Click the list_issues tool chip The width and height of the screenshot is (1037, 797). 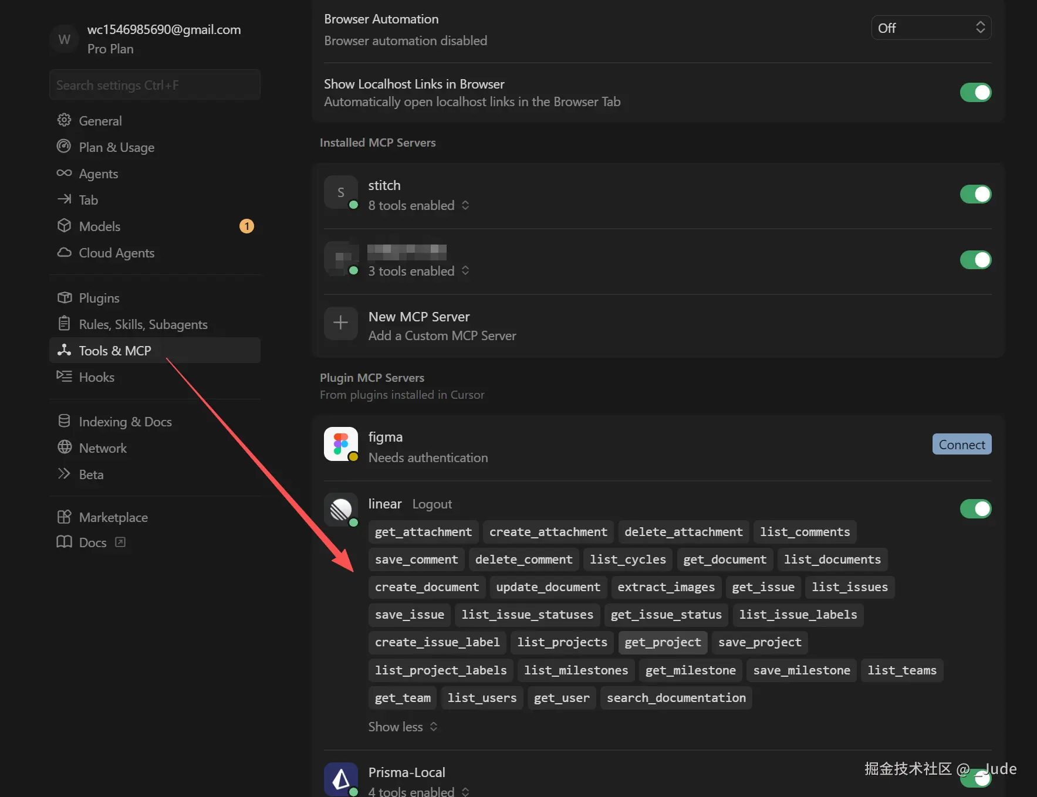(850, 587)
